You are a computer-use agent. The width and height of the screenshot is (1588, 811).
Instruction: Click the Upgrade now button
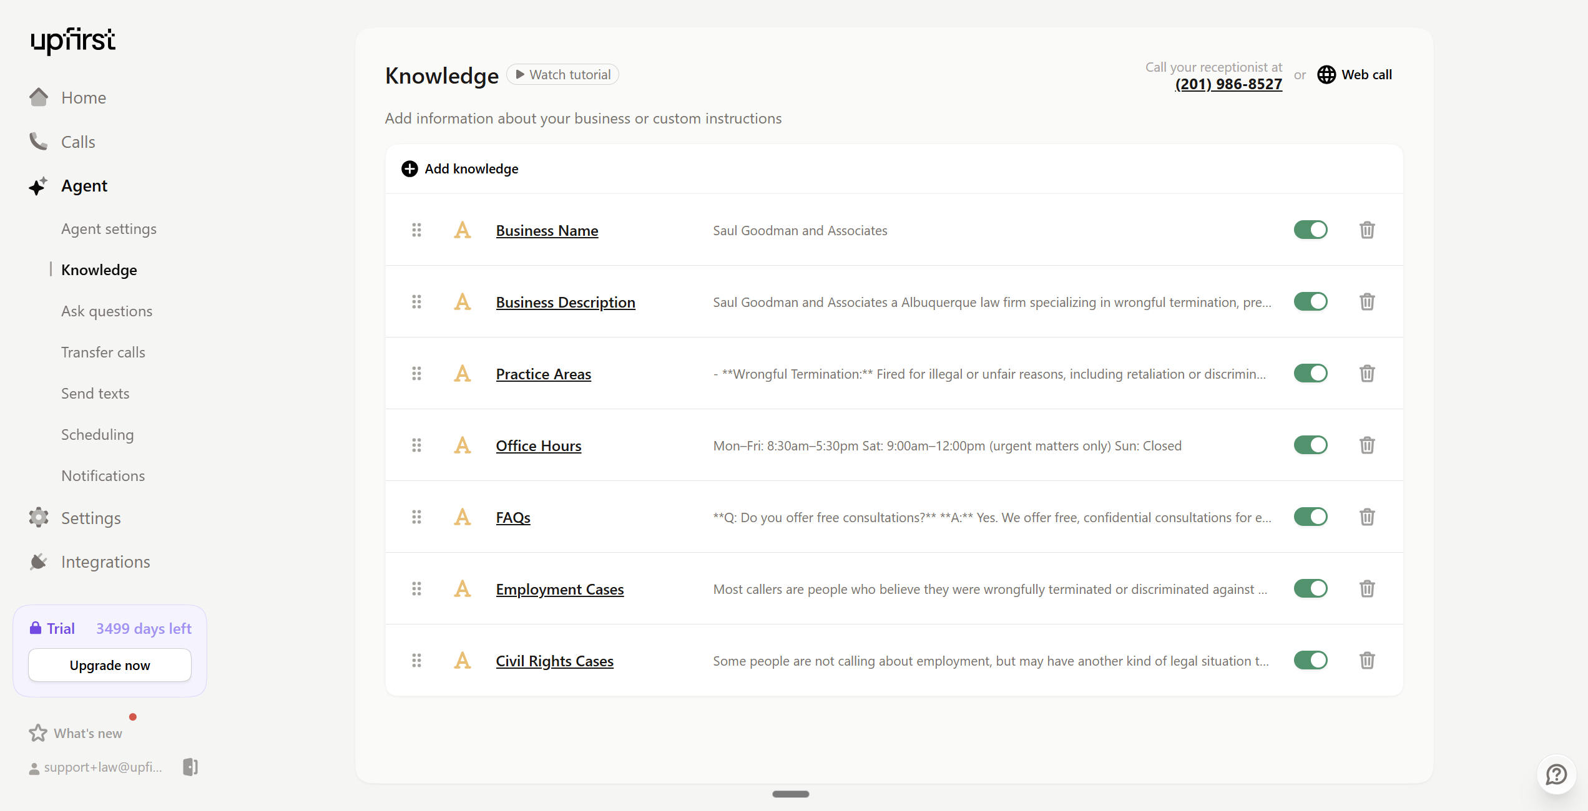(x=109, y=665)
